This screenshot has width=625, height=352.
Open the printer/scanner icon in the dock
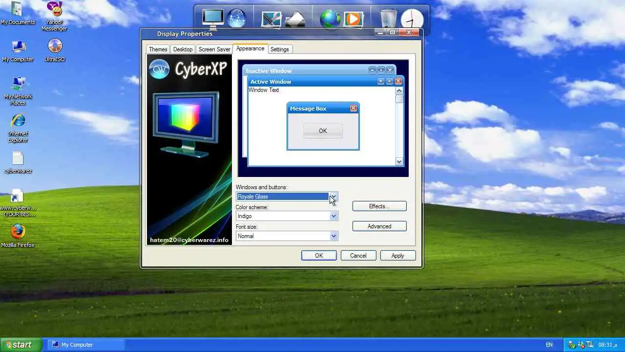tap(295, 19)
